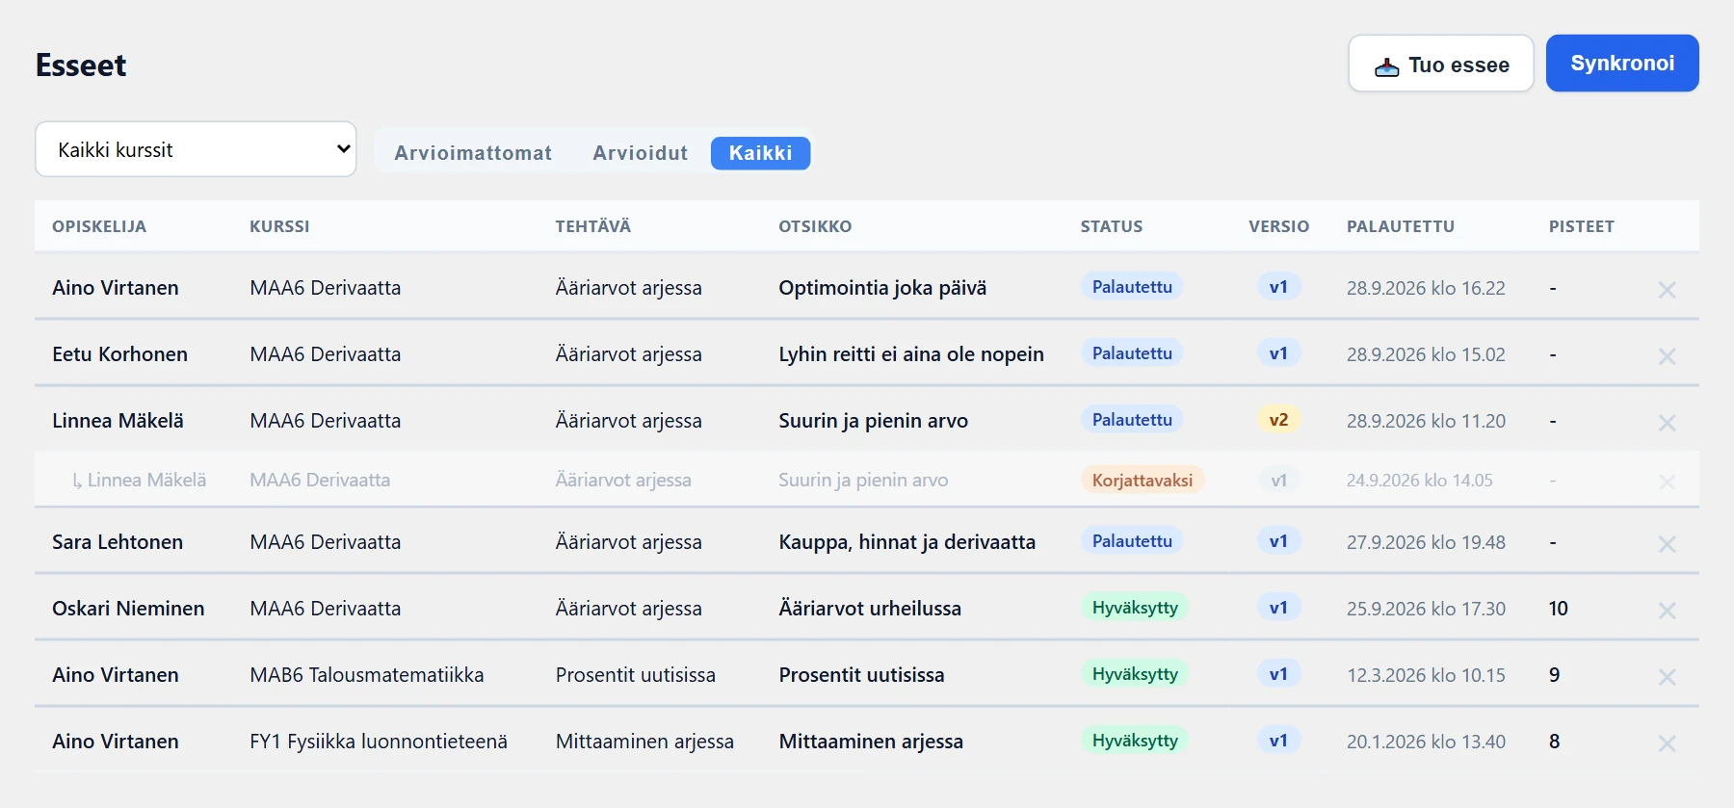Screen dimensions: 1734x808
Task: Open the essay titled Optimointia joka päivä
Action: click(x=882, y=288)
